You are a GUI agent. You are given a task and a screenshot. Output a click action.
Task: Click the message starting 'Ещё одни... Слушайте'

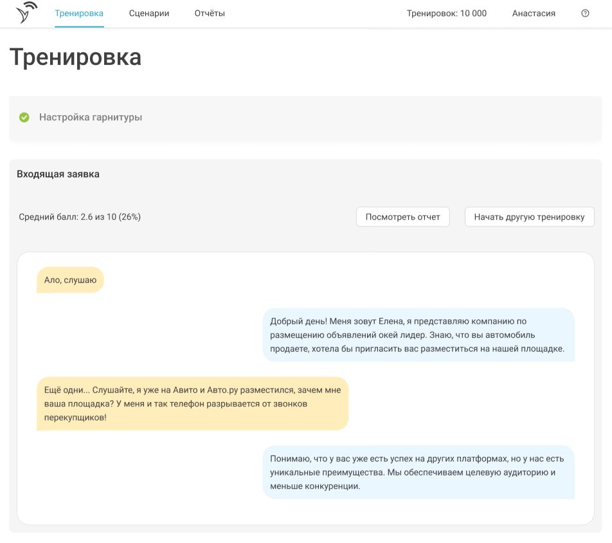point(192,403)
